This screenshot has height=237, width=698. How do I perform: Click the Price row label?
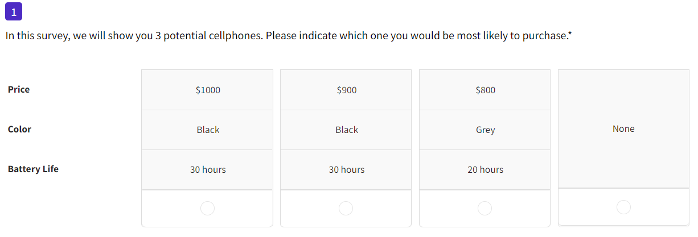19,89
